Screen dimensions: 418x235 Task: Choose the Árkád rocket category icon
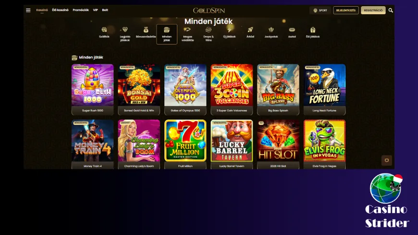point(250,30)
